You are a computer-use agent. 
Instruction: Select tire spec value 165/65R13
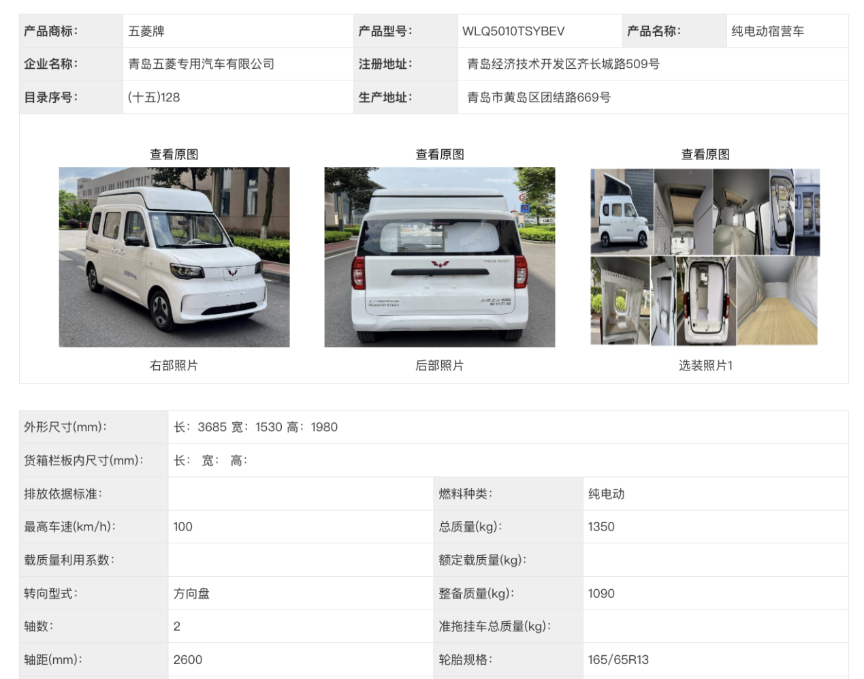coord(618,659)
